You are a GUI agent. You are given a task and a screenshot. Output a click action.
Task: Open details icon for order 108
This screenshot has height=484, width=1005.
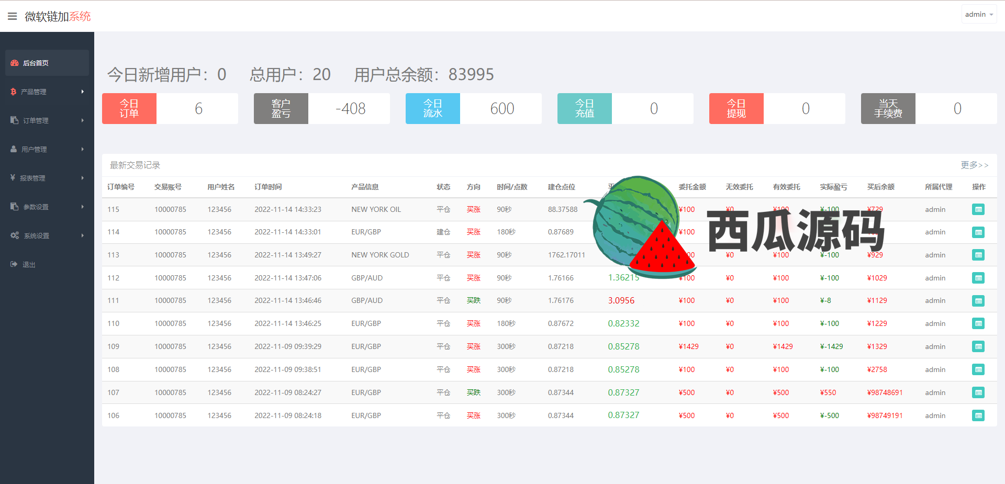click(x=978, y=369)
